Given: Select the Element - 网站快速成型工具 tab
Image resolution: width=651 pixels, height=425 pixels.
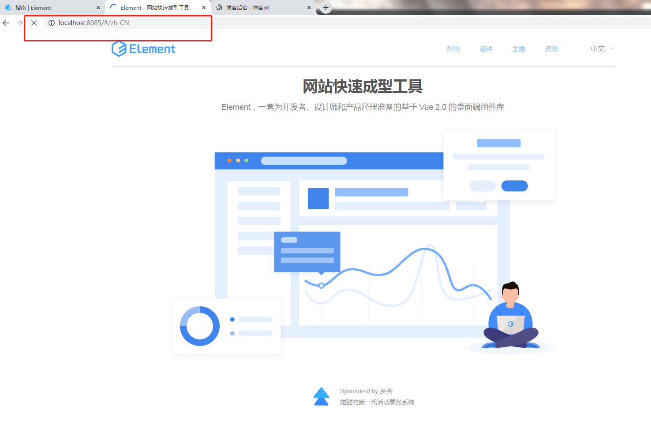Looking at the screenshot, I should (158, 7).
